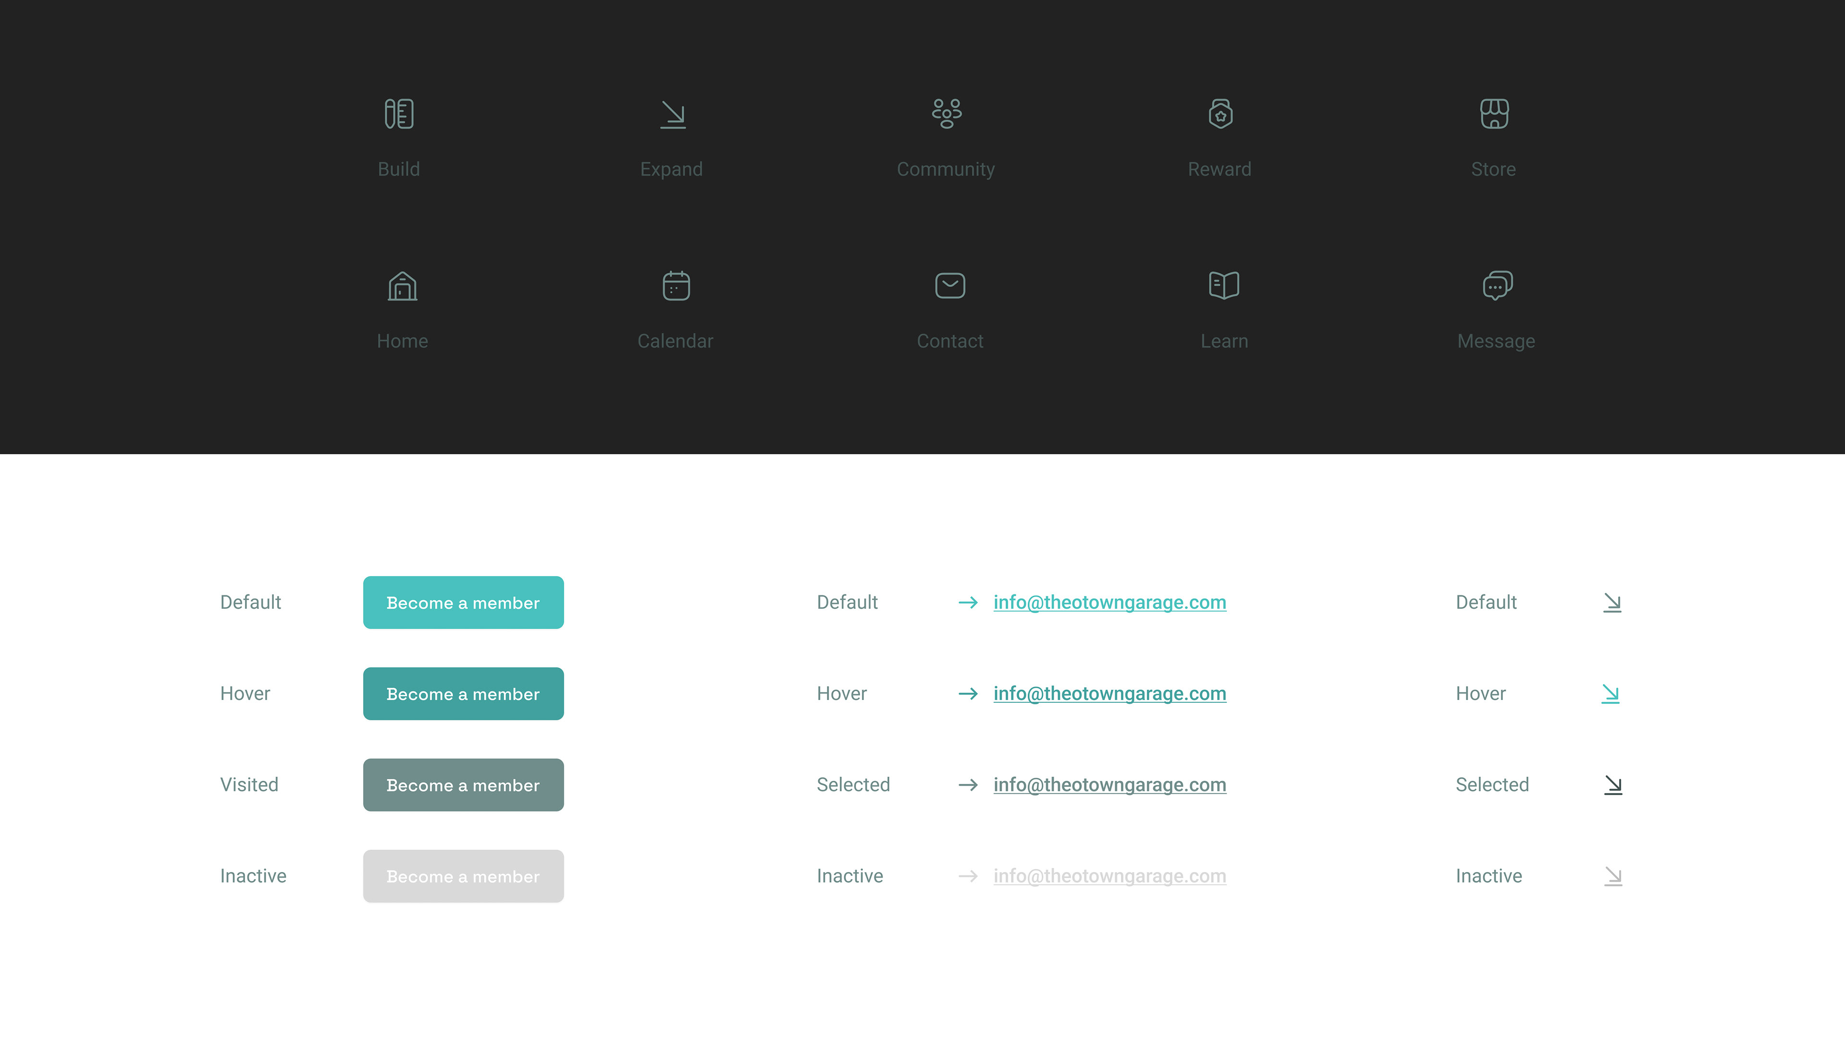The width and height of the screenshot is (1845, 1037).
Task: Click the Contact envelope icon
Action: (x=950, y=286)
